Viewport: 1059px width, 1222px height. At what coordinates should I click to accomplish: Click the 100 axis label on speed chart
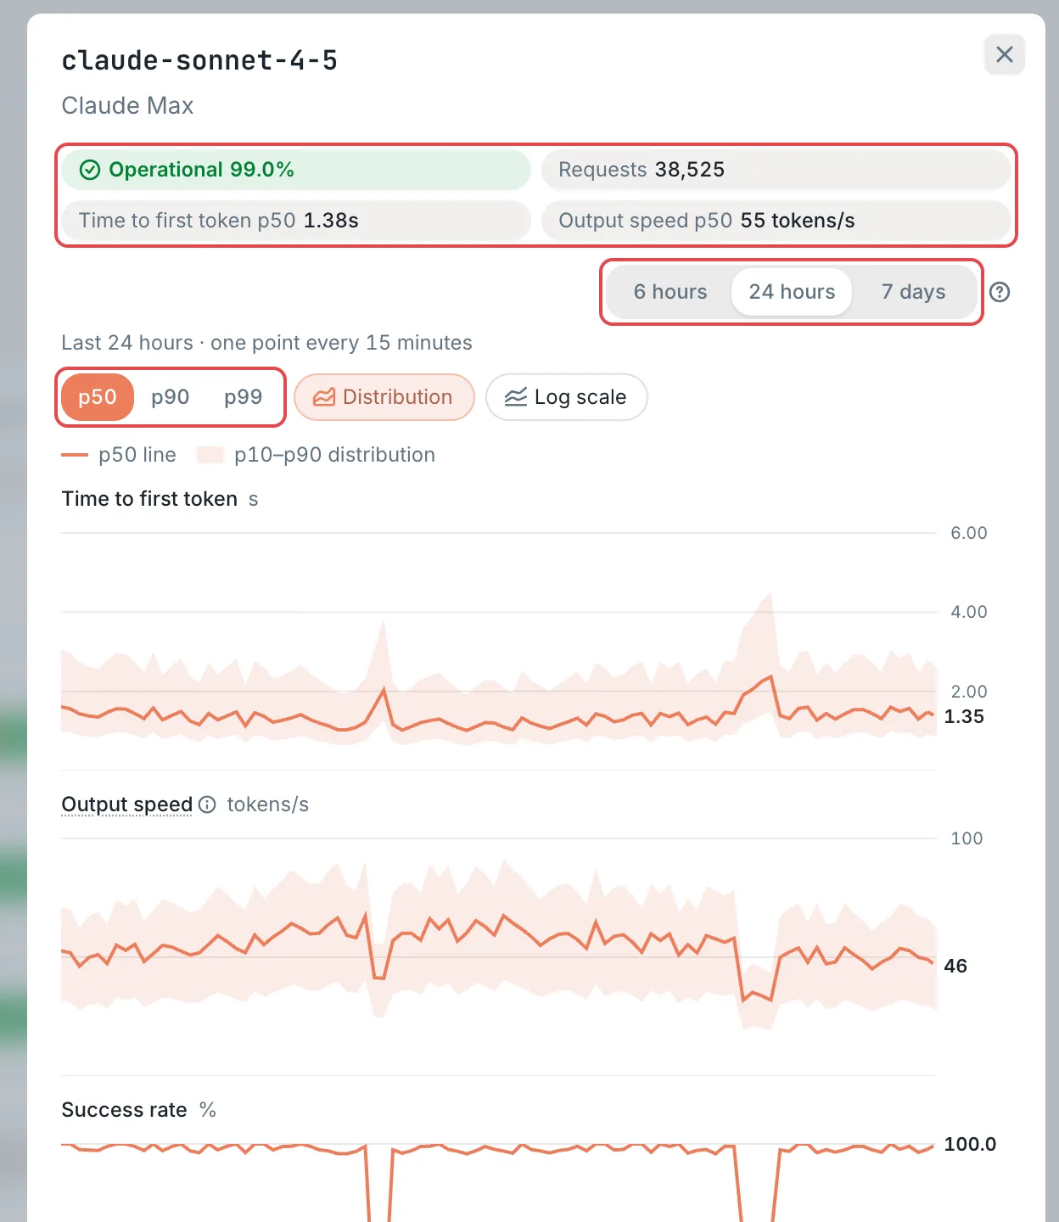pyautogui.click(x=967, y=838)
